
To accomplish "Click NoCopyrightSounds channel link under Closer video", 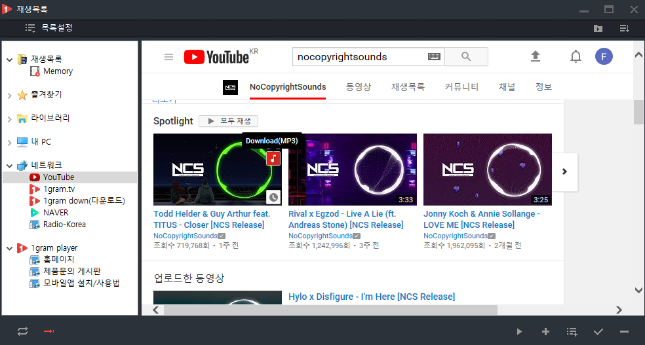I will (x=186, y=236).
